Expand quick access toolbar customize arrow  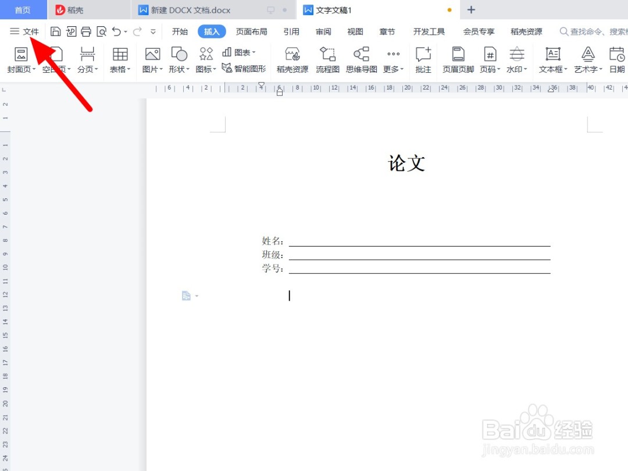153,31
